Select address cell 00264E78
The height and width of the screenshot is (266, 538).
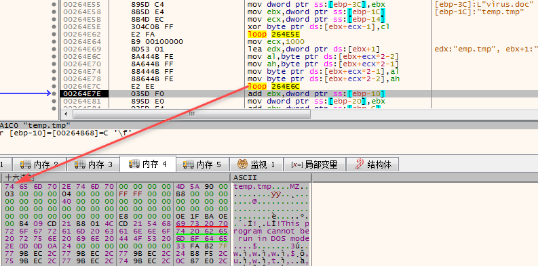click(x=82, y=79)
